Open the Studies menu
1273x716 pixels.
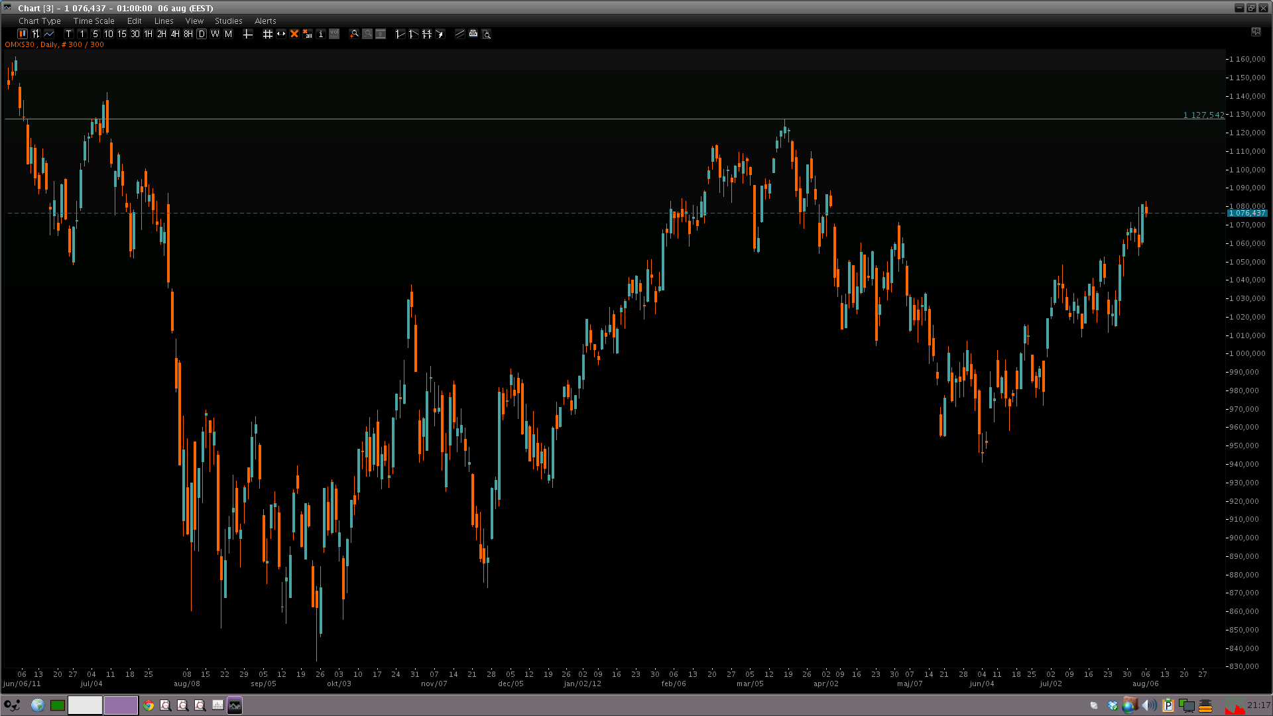tap(228, 21)
